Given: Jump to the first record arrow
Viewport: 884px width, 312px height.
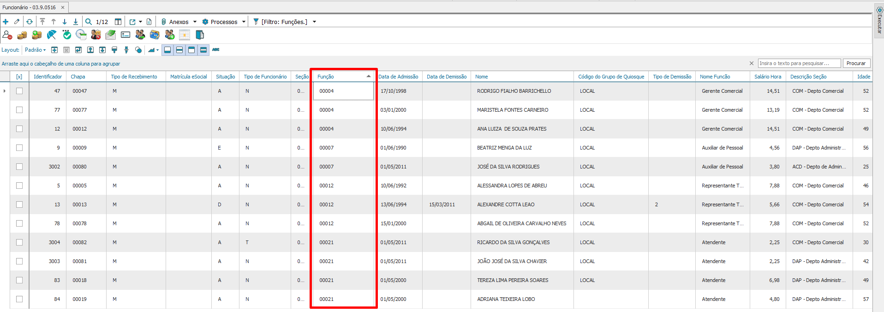Looking at the screenshot, I should point(42,22).
